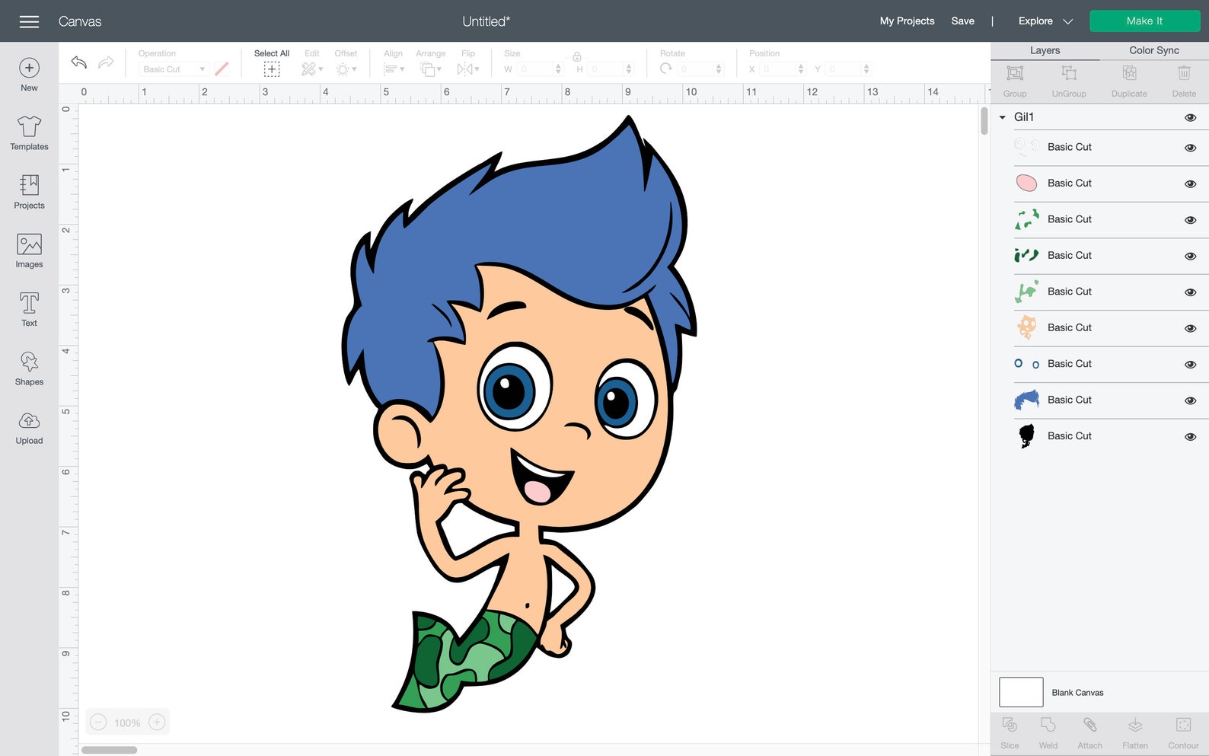Click the 100% zoom level
This screenshot has height=756, width=1209.
click(127, 723)
